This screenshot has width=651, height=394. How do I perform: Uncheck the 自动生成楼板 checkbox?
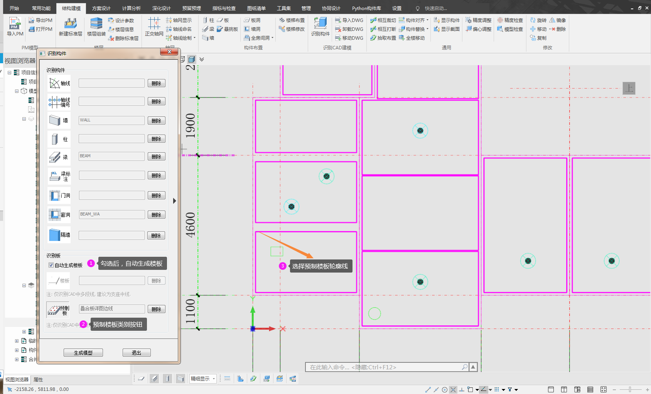pos(51,265)
